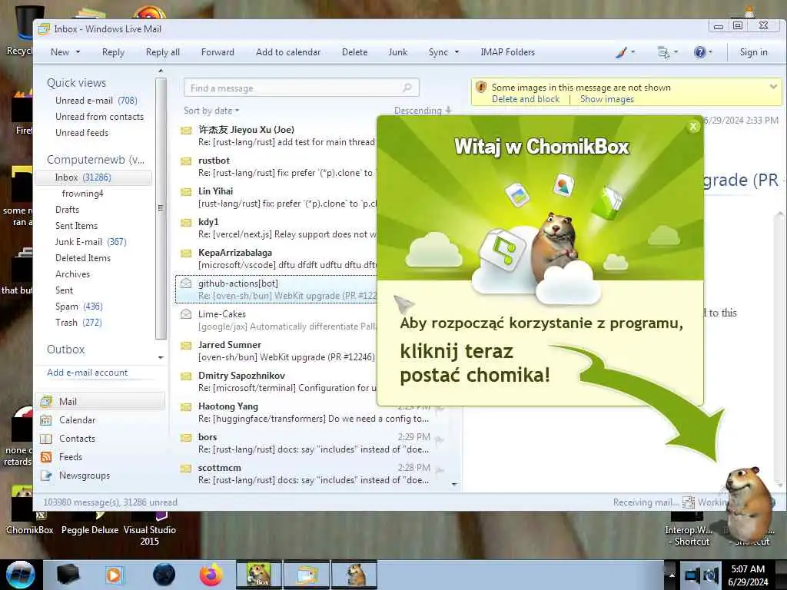
Task: Click the folder pane scroll up arrow
Action: coord(161,71)
